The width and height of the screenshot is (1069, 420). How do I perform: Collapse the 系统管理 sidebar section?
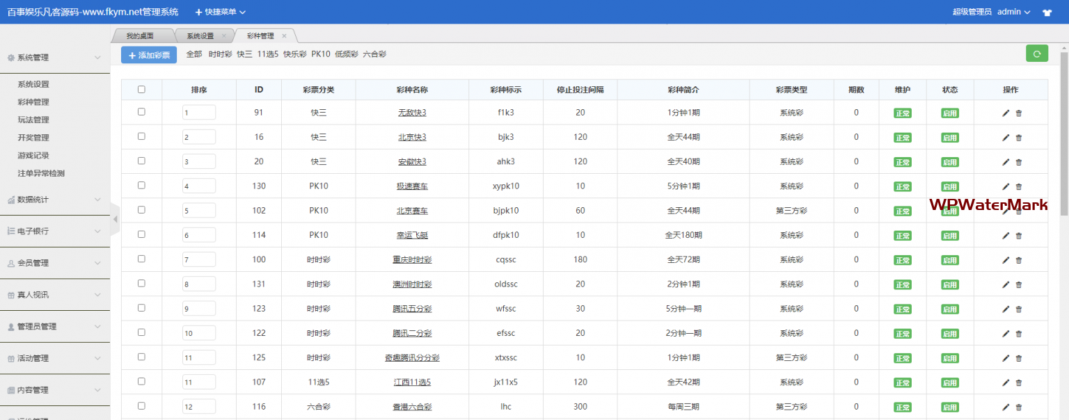[x=55, y=58]
